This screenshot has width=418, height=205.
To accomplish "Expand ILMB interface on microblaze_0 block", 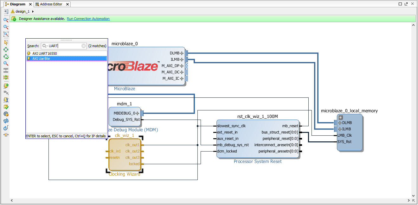I will (x=182, y=59).
